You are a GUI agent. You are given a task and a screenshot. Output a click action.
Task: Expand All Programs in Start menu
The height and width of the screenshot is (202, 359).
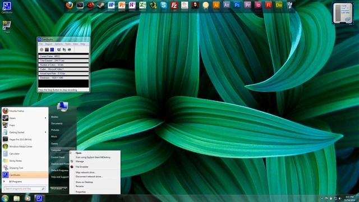[25, 182]
